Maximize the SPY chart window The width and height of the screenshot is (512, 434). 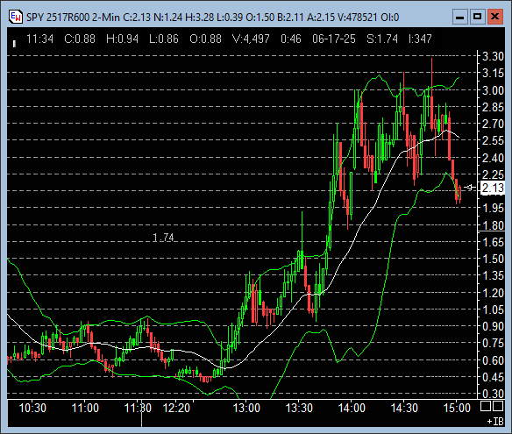(x=478, y=17)
